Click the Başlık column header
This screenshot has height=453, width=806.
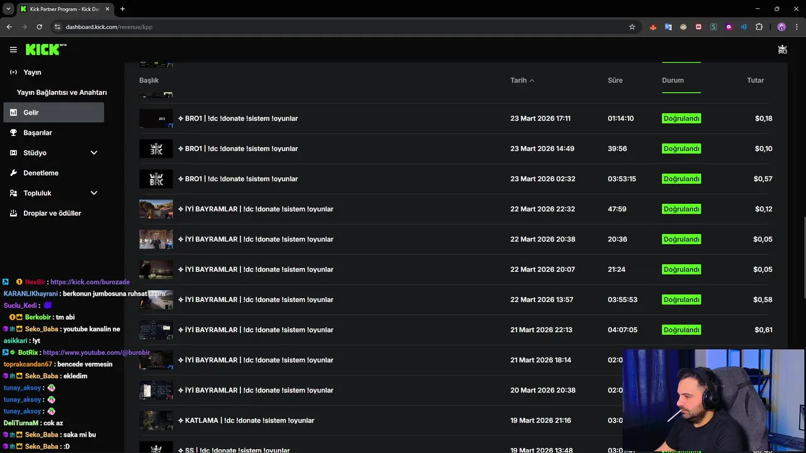coord(149,81)
